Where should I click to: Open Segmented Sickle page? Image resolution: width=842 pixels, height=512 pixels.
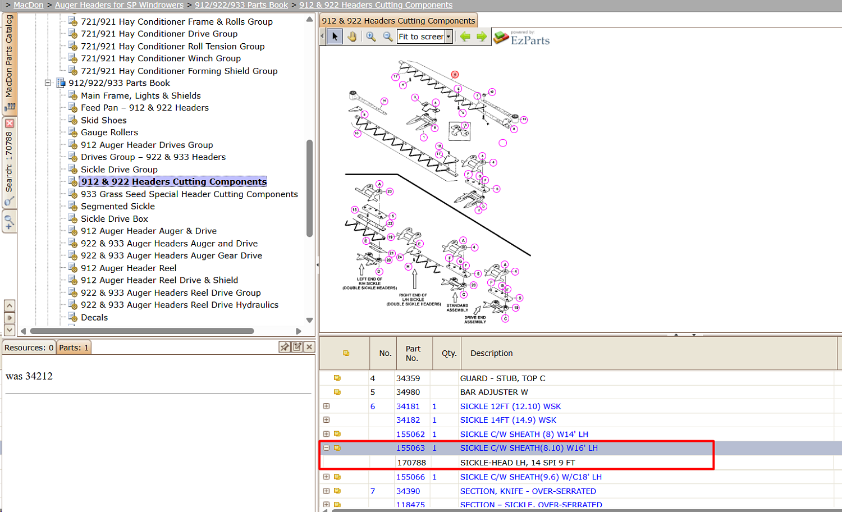pyautogui.click(x=118, y=207)
